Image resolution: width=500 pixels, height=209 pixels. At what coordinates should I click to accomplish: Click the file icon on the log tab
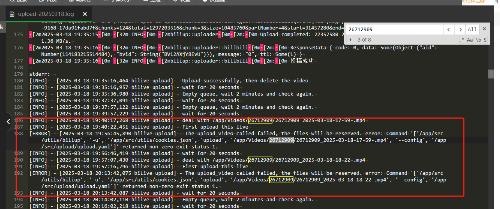pyautogui.click(x=11, y=14)
